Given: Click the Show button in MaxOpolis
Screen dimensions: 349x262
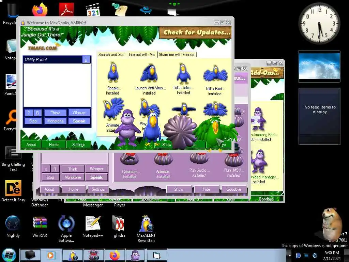Looking at the screenshot, I should 166,145.
